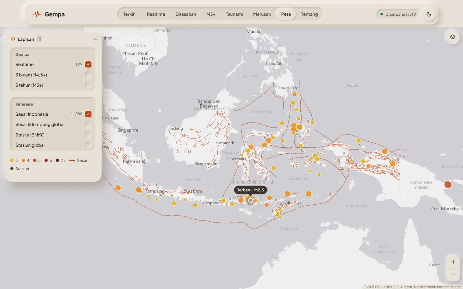Click the Gempa brand name
Image resolution: width=463 pixels, height=289 pixels.
pos(54,14)
